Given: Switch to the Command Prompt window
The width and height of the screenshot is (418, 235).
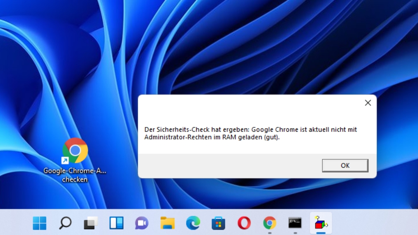Looking at the screenshot, I should click(x=295, y=223).
